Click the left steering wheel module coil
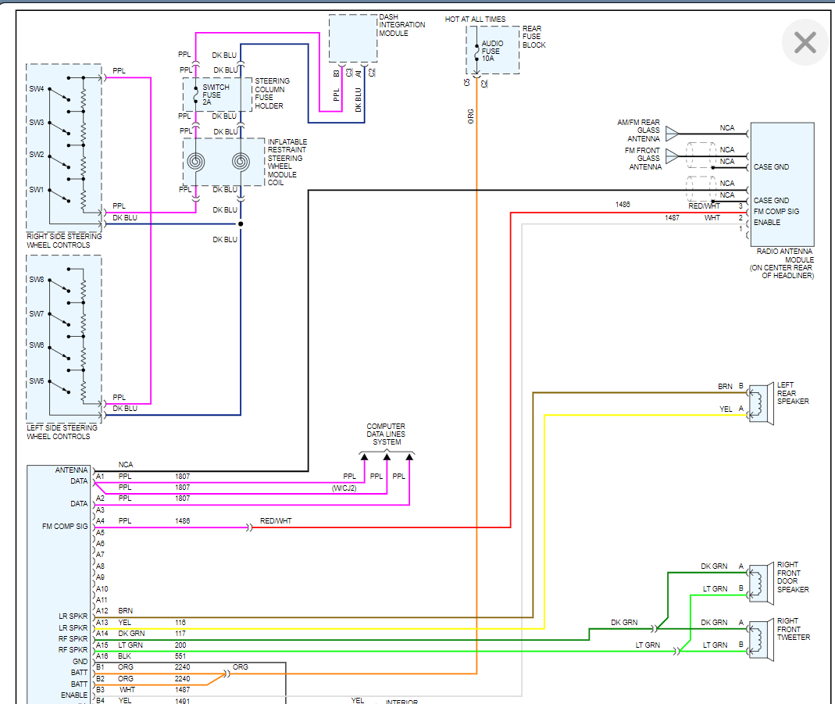The width and height of the screenshot is (835, 704). coord(196,162)
